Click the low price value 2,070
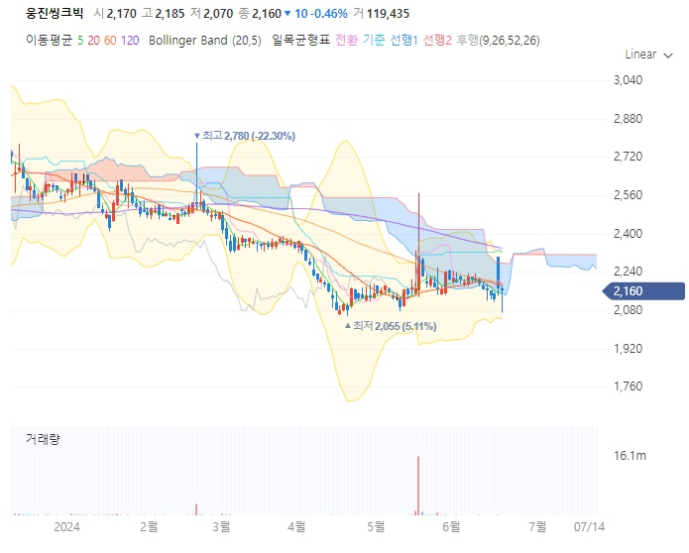689x553 pixels. (x=218, y=14)
